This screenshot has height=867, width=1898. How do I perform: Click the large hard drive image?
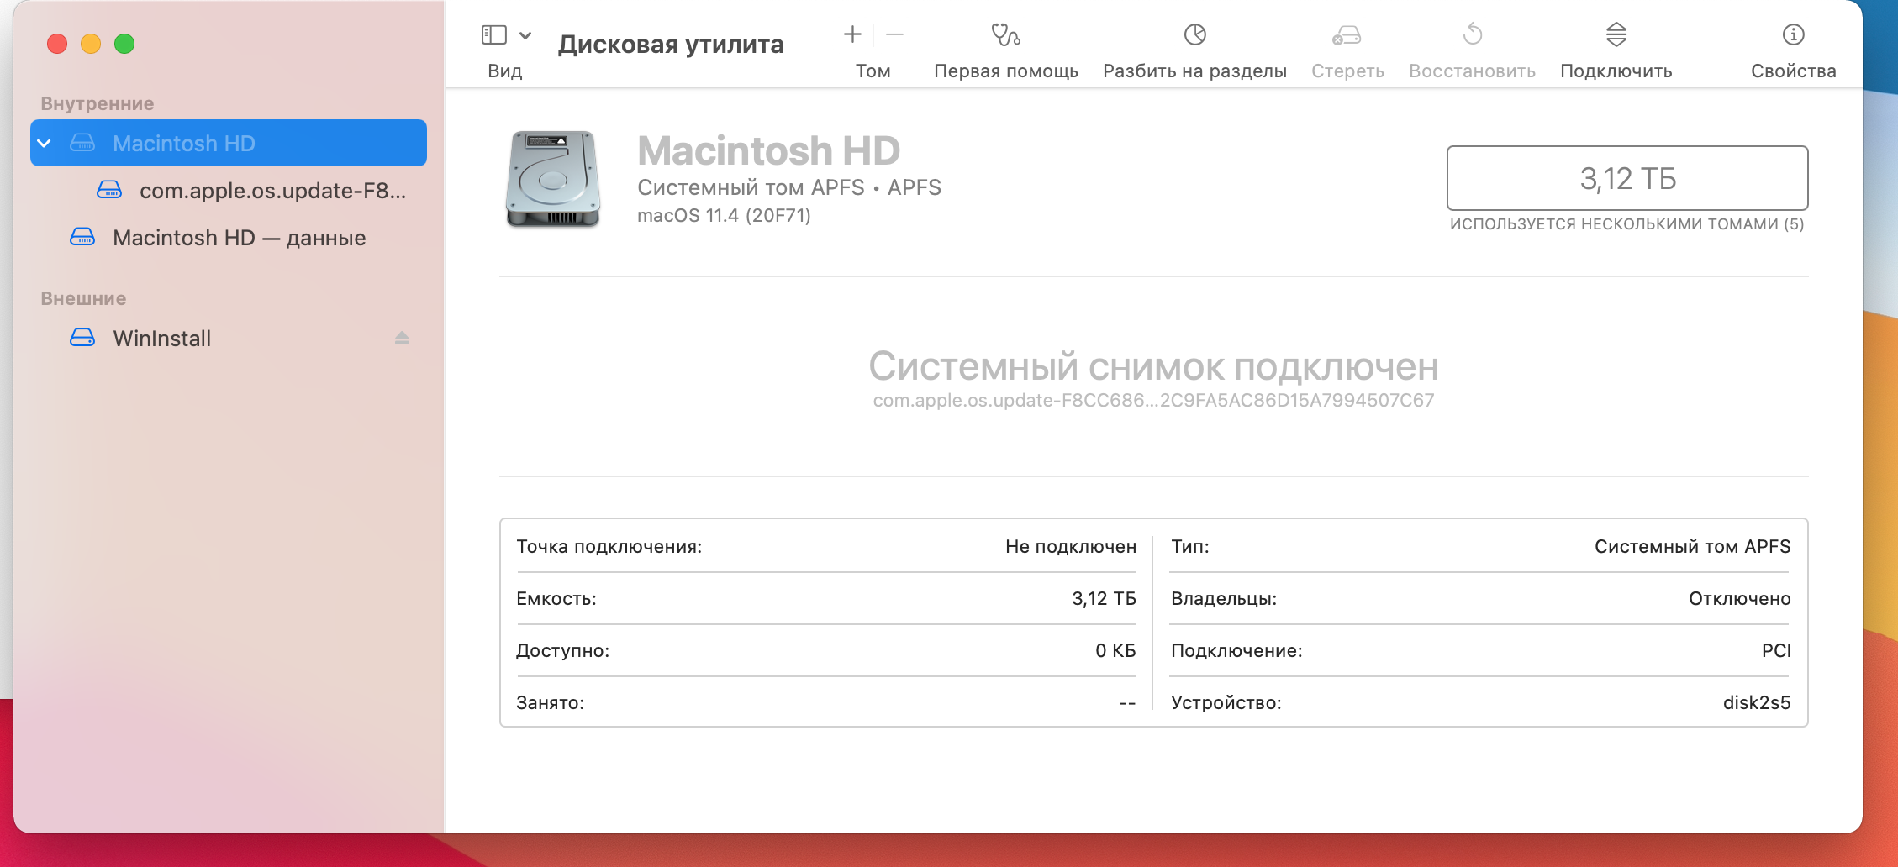(553, 178)
